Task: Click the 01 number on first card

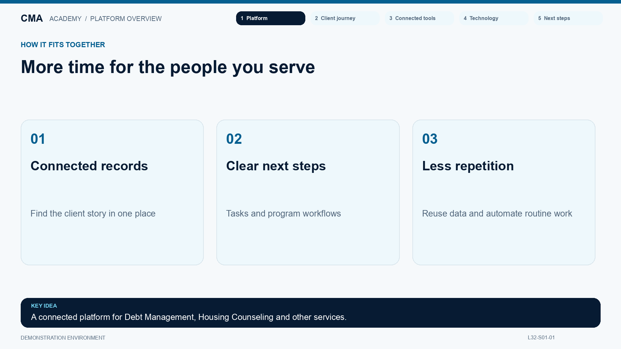Action: click(38, 139)
